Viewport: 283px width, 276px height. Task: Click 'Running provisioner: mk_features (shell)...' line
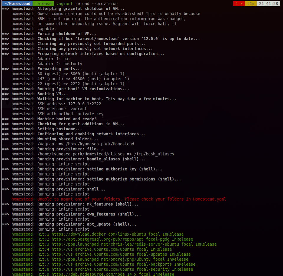click(x=70, y=204)
